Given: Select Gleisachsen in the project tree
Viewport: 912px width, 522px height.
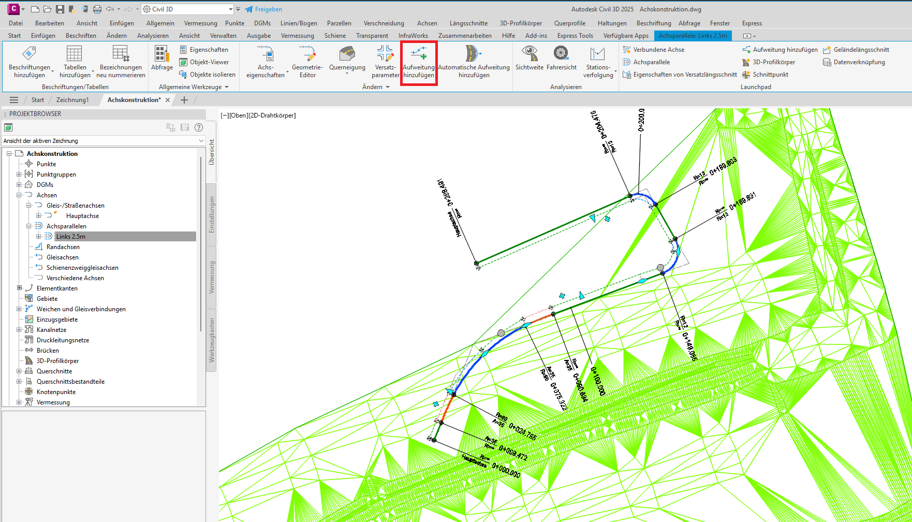Looking at the screenshot, I should 63,257.
